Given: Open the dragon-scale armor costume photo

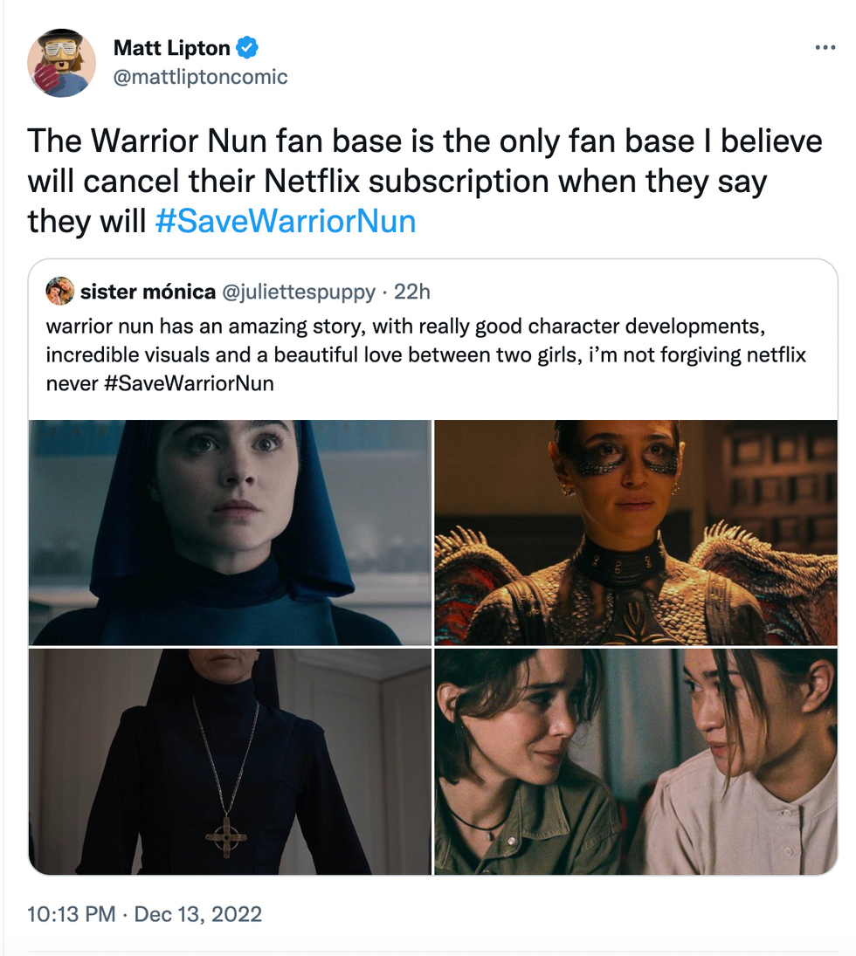Looking at the screenshot, I should pos(636,533).
